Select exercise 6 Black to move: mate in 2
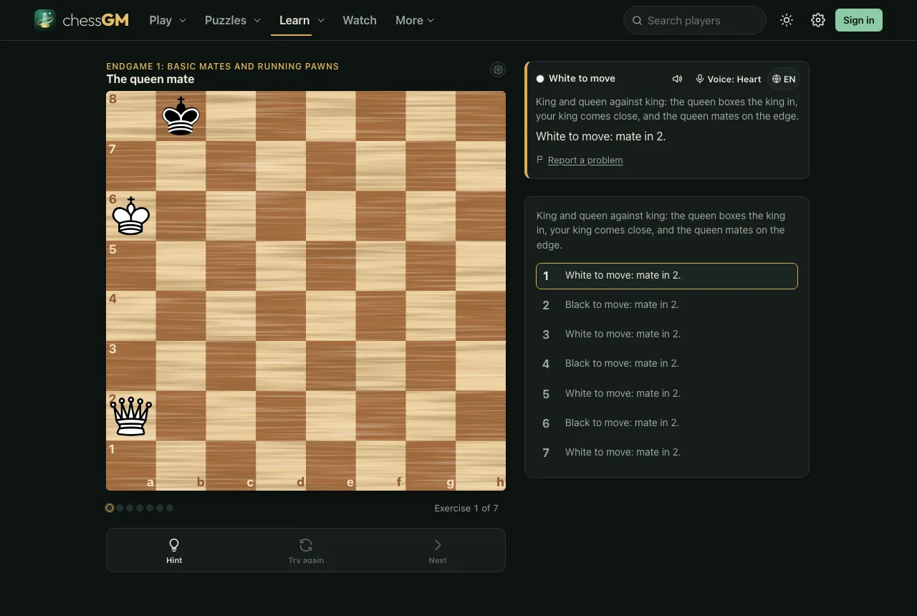The width and height of the screenshot is (917, 616). click(x=666, y=423)
